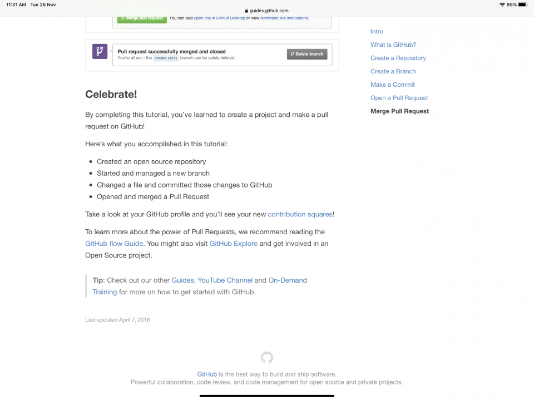Open the Open a Pull Request section

point(399,98)
